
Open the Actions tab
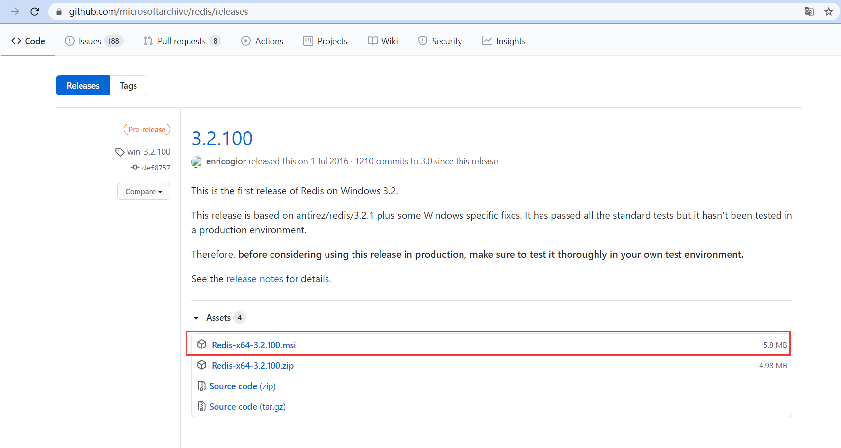point(262,41)
